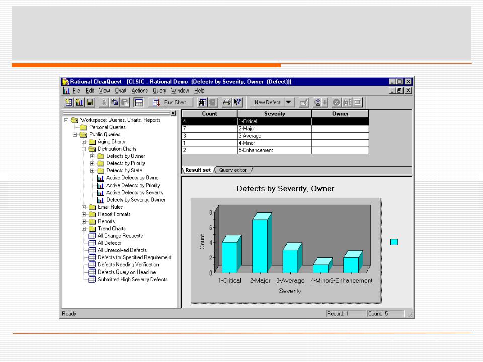Click the Count column header

click(209, 114)
